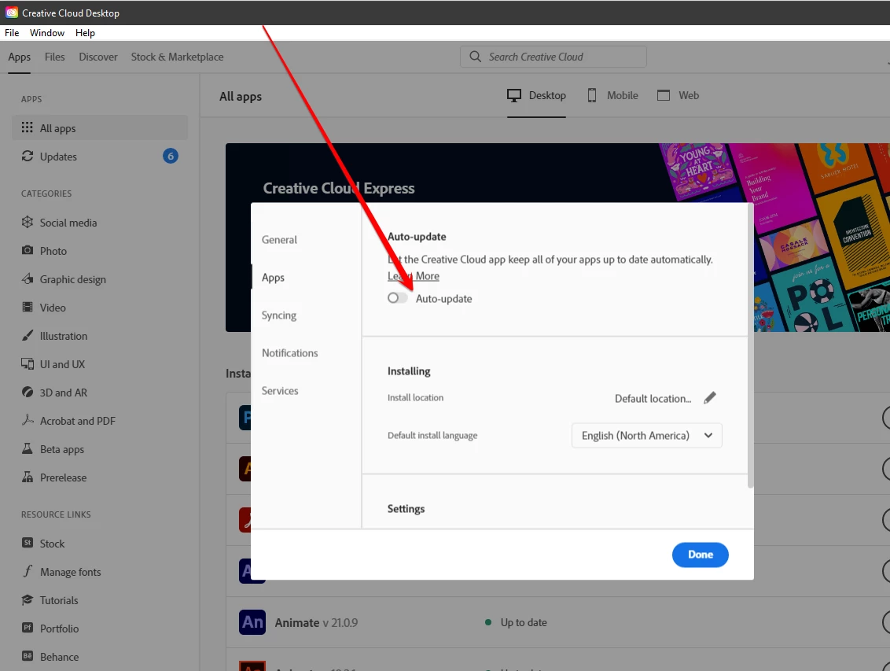Click the 3D and AR icon

pos(27,393)
